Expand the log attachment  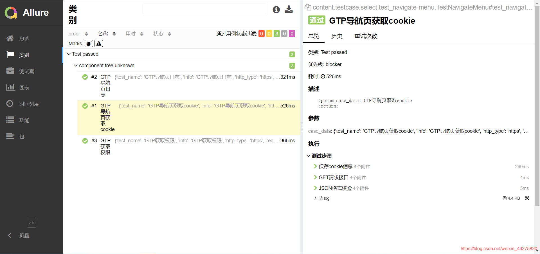[315, 198]
